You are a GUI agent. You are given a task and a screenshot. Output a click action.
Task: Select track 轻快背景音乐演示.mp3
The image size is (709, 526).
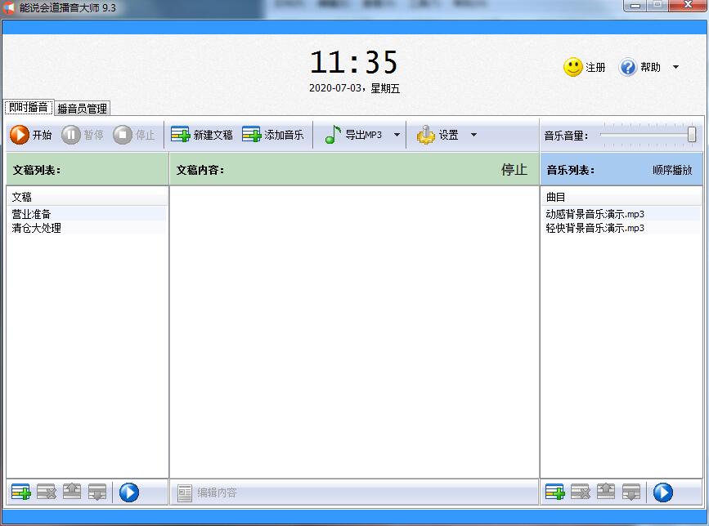(x=621, y=228)
